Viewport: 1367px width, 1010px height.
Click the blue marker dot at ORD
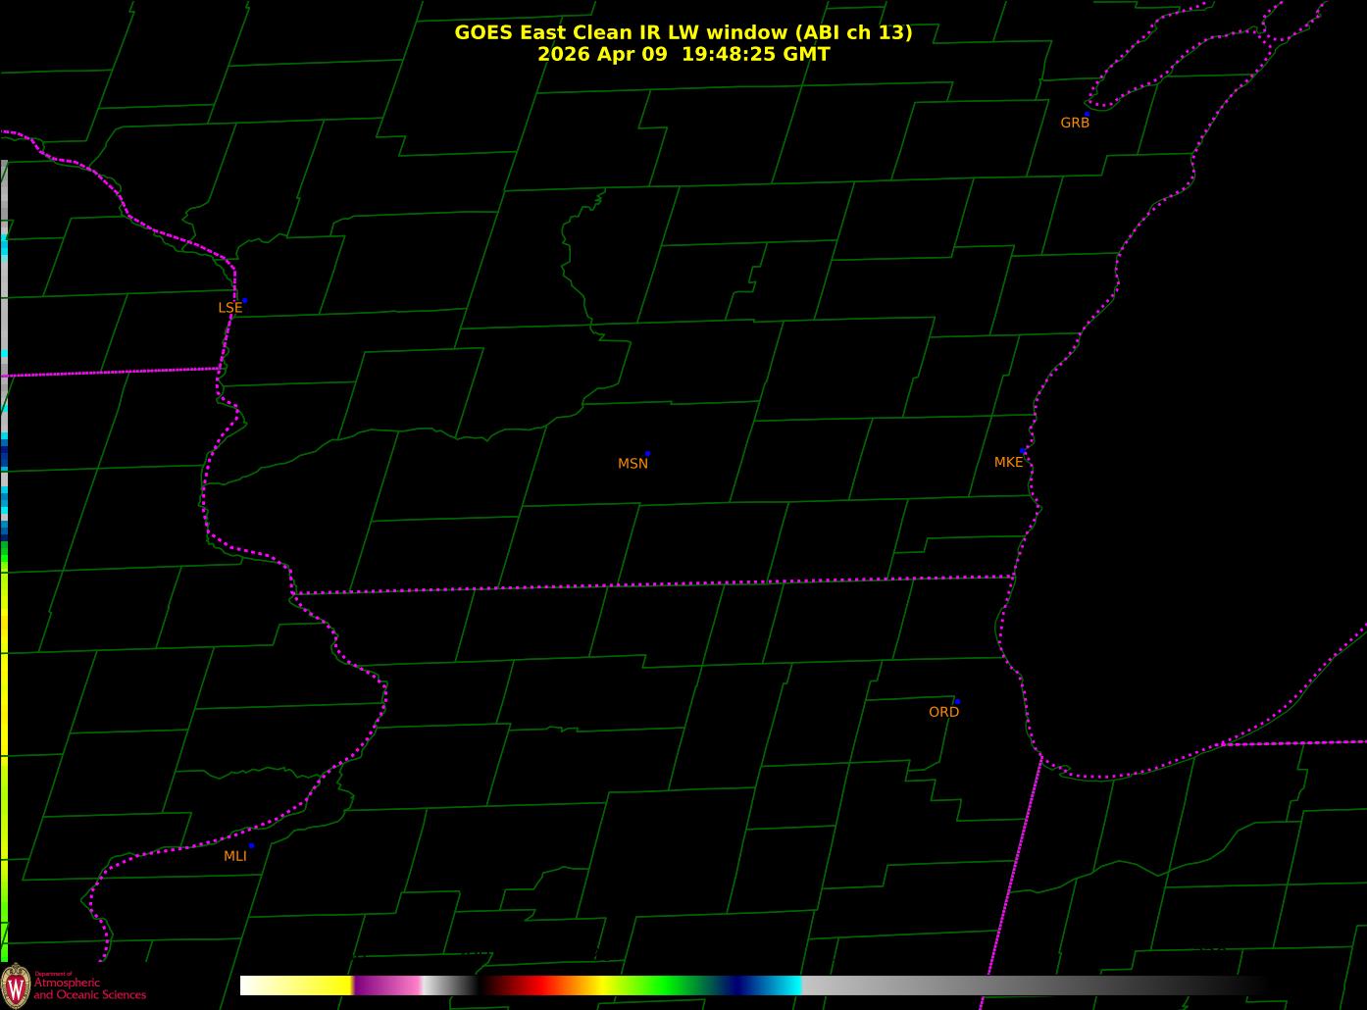pos(957,702)
